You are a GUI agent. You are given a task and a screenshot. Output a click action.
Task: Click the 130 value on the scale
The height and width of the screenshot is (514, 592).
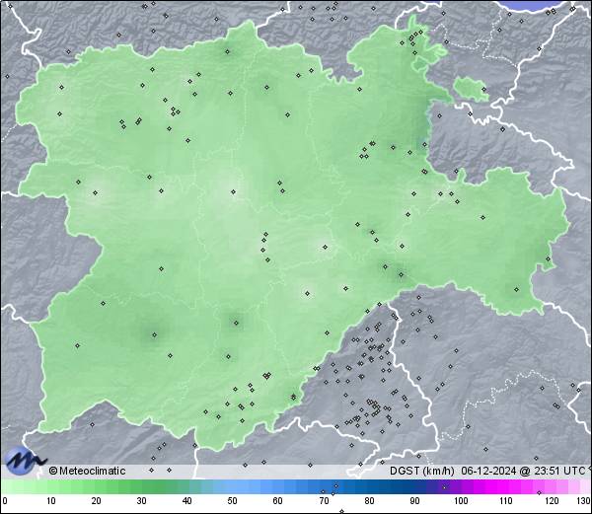[584, 501]
